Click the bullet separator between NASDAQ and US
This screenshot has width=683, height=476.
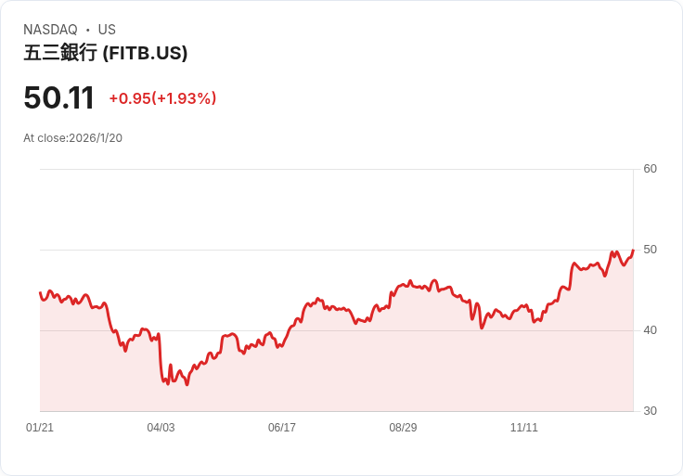87,30
